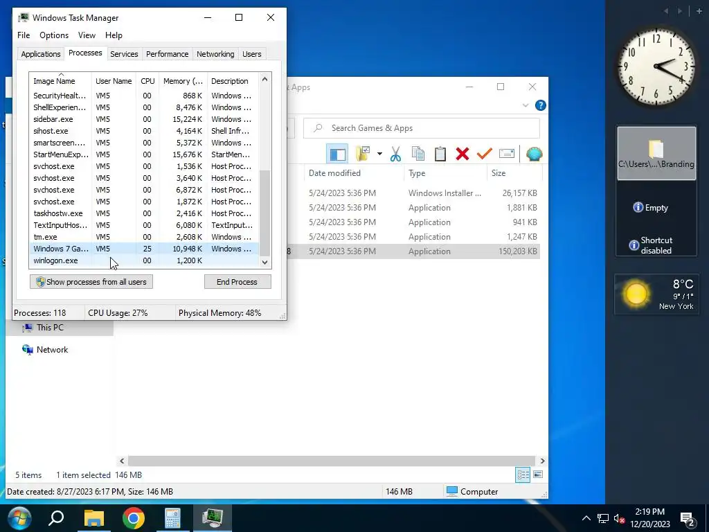709x532 pixels.
Task: Expand the ribbon chevron beside Help
Action: tap(526, 105)
